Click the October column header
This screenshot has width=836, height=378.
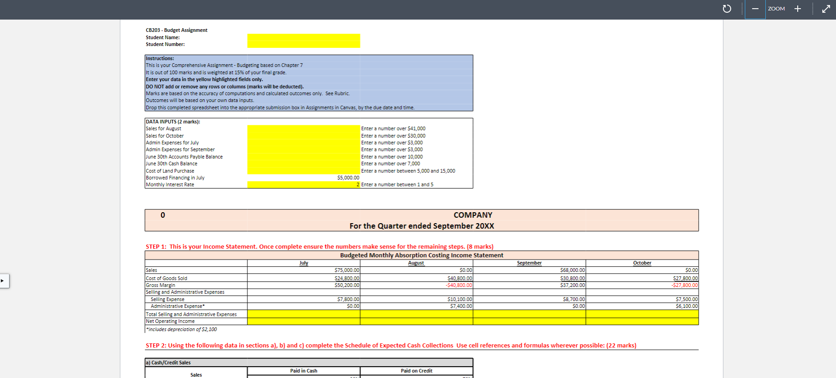(642, 263)
